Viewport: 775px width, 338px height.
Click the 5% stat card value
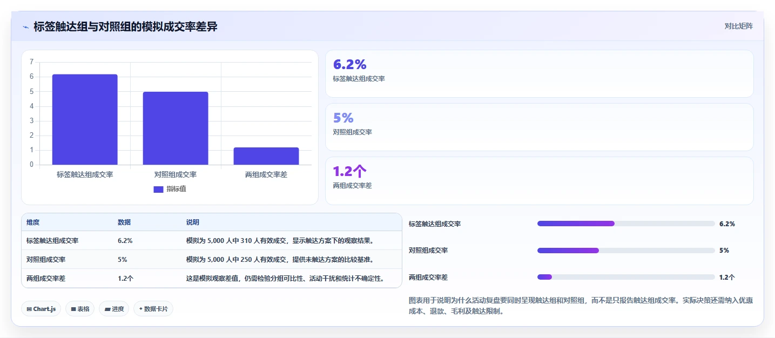click(x=343, y=118)
